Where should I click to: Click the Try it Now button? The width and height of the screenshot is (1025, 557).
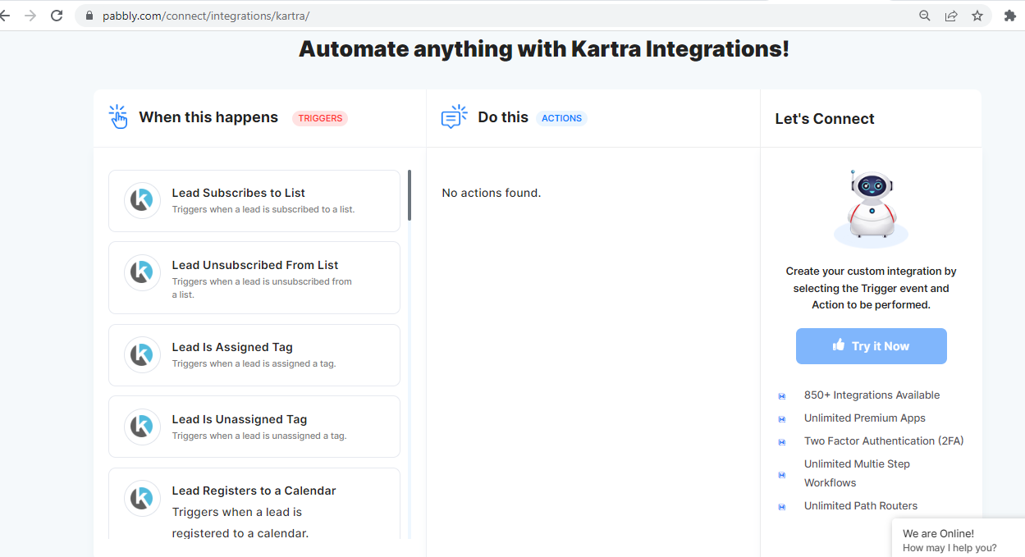872,346
